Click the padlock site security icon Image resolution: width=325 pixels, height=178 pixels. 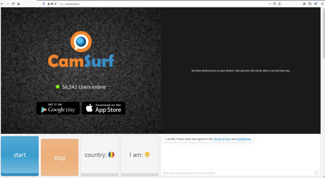pyautogui.click(x=49, y=4)
